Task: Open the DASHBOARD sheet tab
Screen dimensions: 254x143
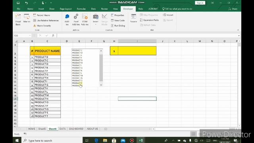Action: pos(76,129)
